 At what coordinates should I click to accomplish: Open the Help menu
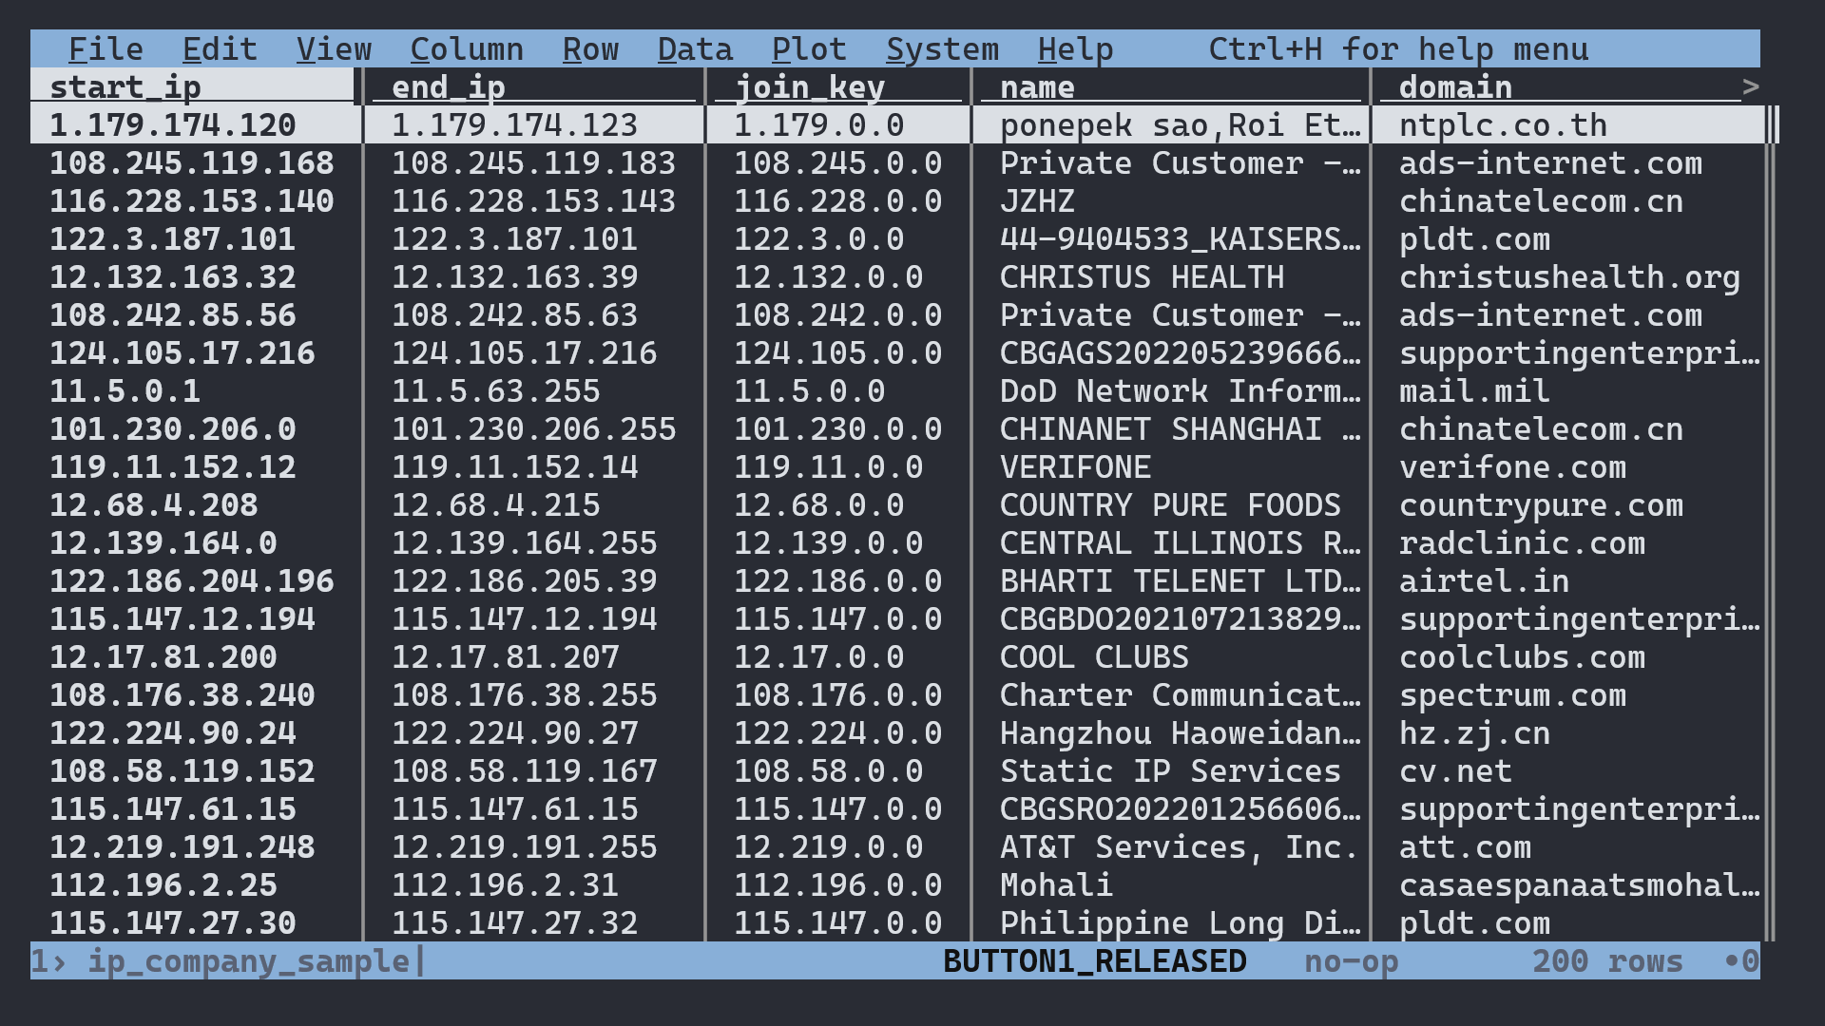(1075, 48)
